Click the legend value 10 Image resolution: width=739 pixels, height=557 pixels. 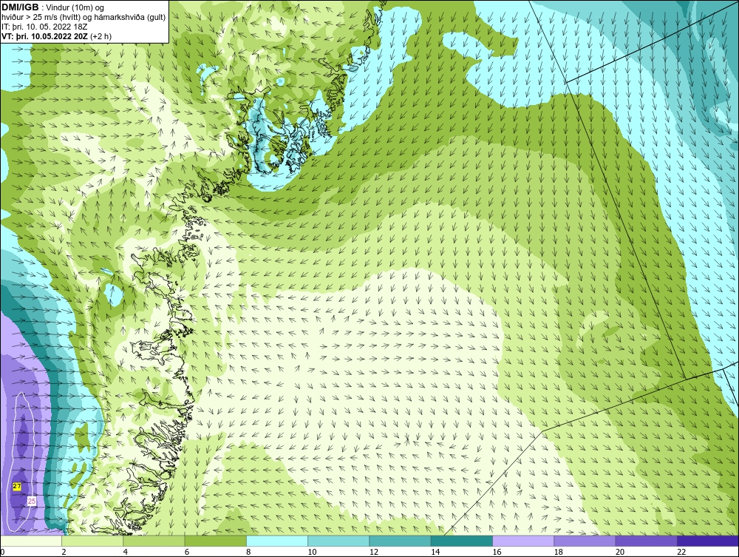pyautogui.click(x=312, y=553)
